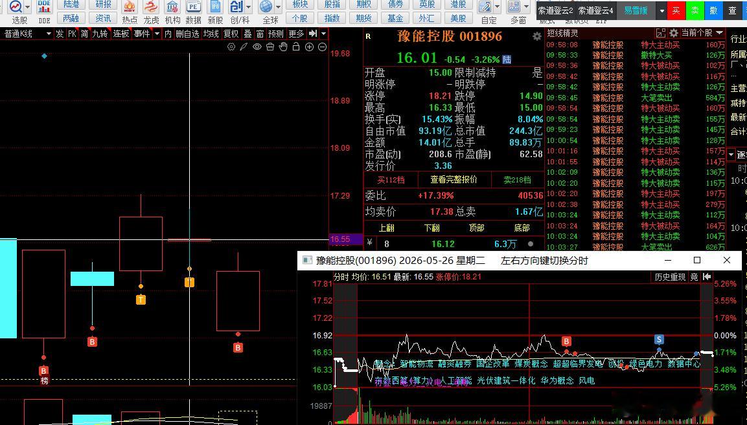Open the 期货 futures menu
Image resolution: width=747 pixels, height=425 pixels.
point(363,18)
